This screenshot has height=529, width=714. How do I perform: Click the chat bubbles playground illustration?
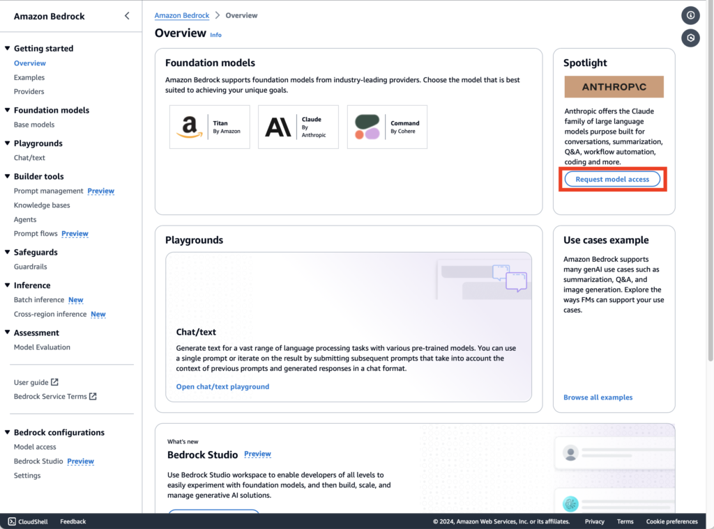(x=510, y=278)
